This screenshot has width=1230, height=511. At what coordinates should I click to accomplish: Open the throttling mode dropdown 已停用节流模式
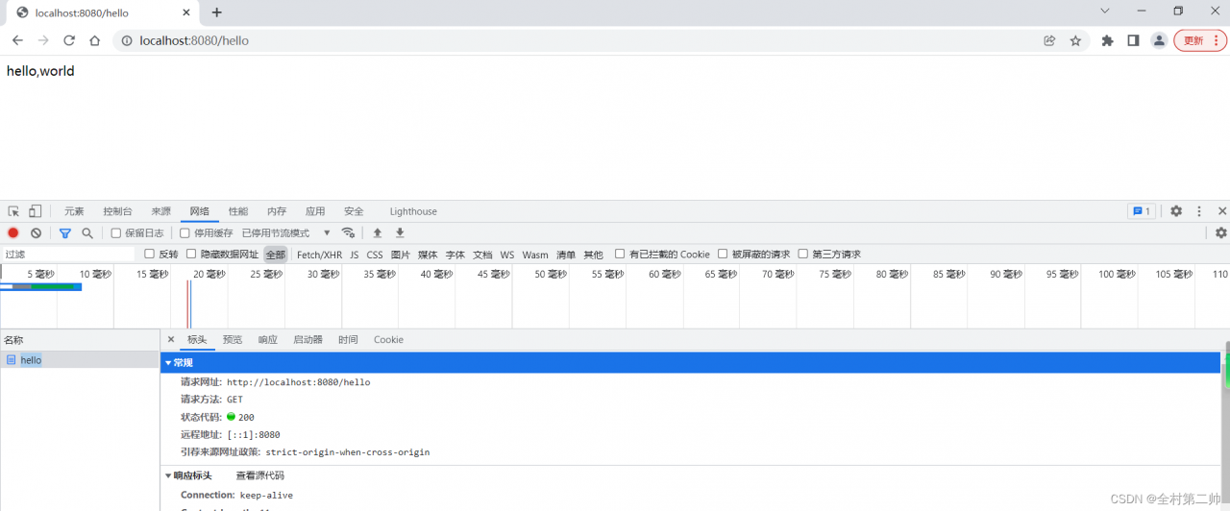286,233
